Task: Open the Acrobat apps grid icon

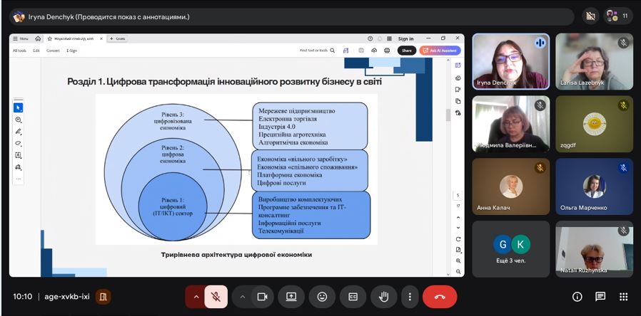Action: click(x=389, y=38)
